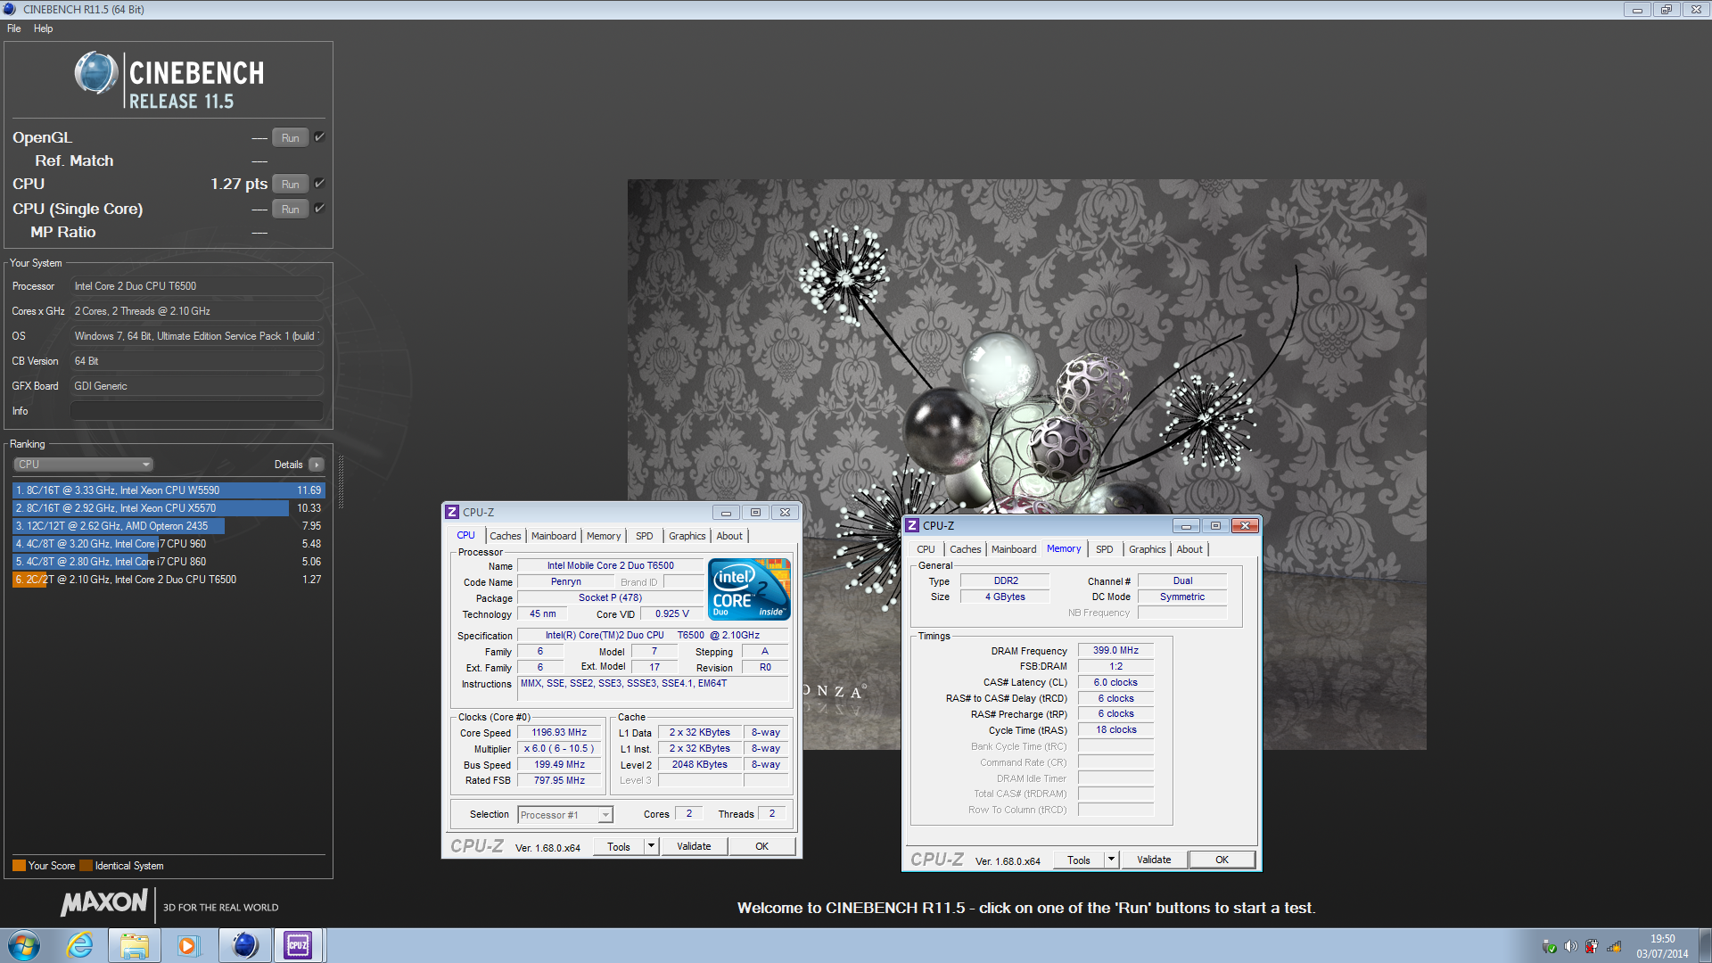Open the Help menu
Screen dimensions: 1712x963
44,29
